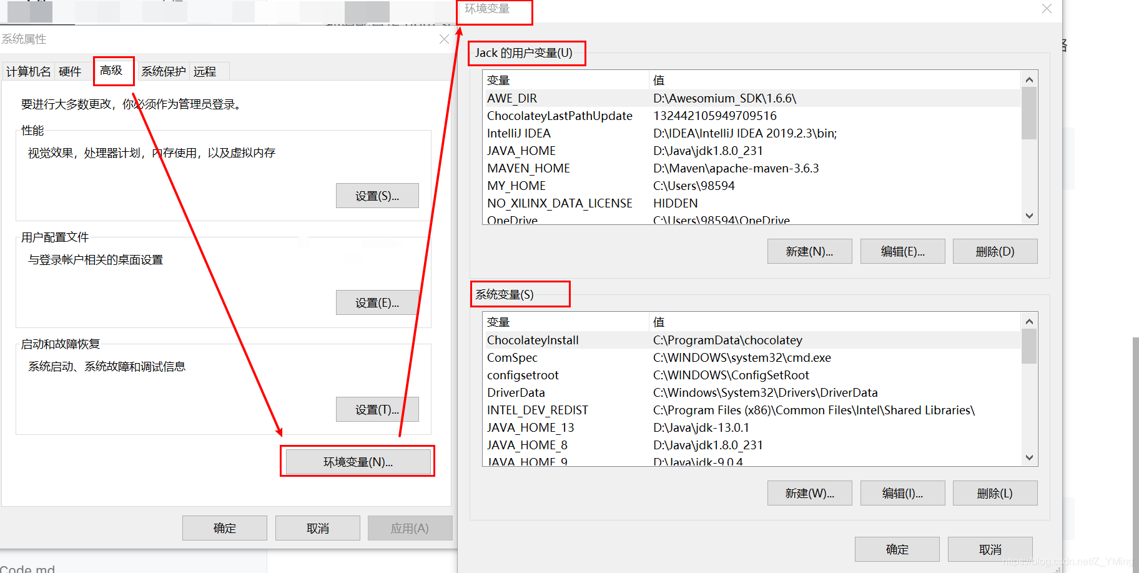The height and width of the screenshot is (573, 1139).
Task: Click 设置(E)... under 用户配置文件
Action: coord(377,302)
